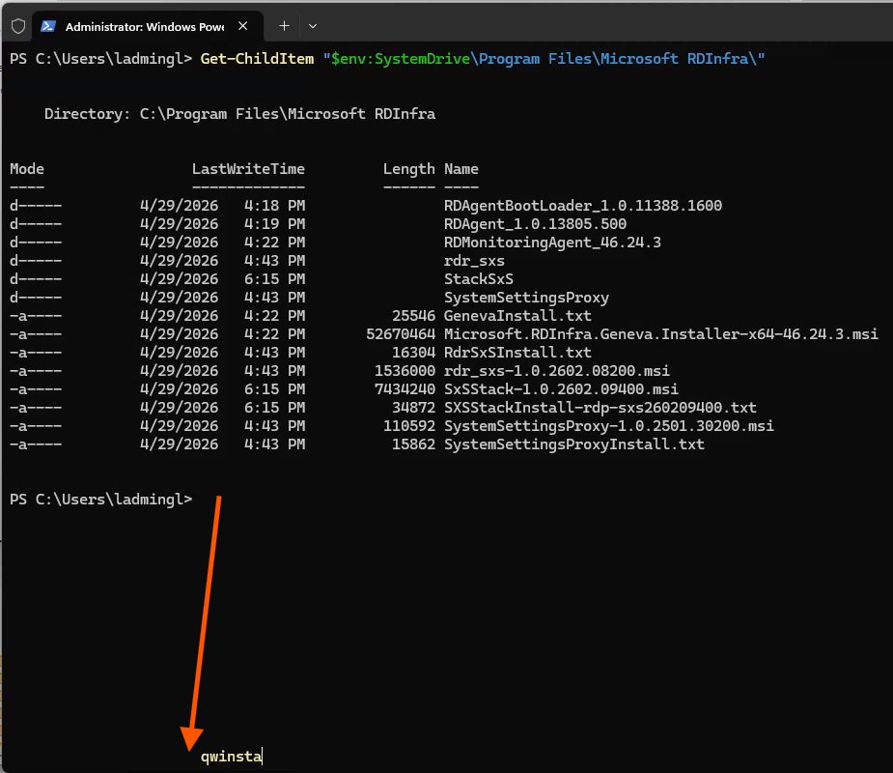The width and height of the screenshot is (893, 773).
Task: Click the Mode column header
Action: (27, 169)
